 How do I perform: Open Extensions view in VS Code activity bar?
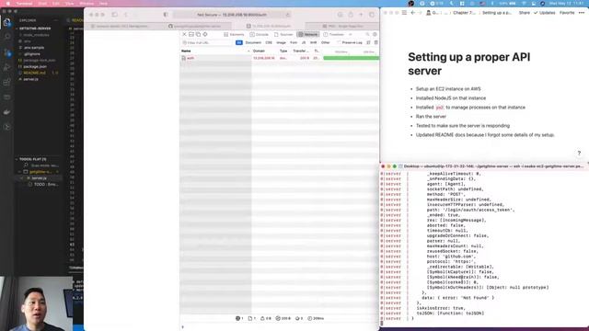pos(6,82)
